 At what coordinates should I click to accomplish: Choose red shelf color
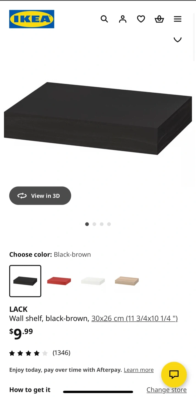coord(59,281)
